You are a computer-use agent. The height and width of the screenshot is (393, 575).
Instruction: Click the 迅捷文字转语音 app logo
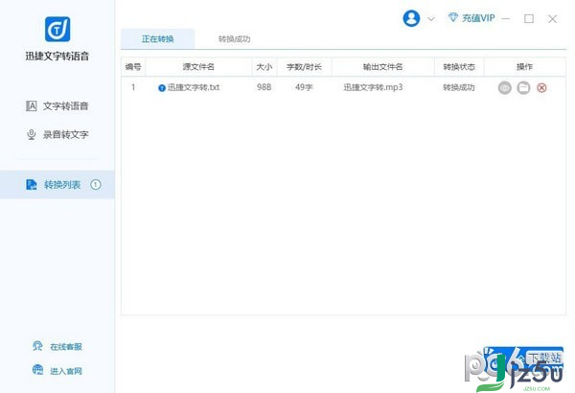click(x=57, y=29)
